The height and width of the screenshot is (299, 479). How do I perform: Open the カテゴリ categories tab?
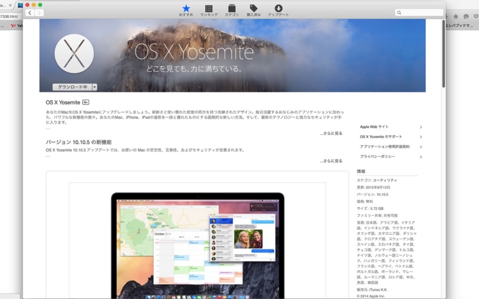pos(232,10)
